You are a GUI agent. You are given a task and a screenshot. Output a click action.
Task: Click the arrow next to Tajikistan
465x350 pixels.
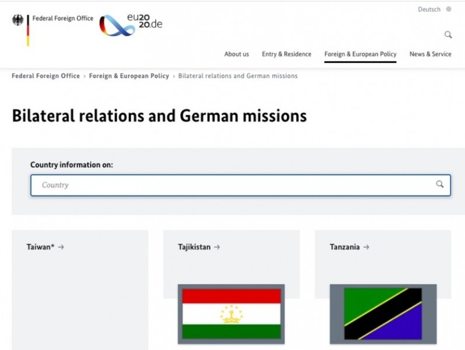click(x=217, y=247)
